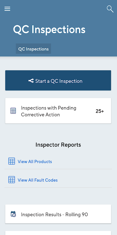Click the partially visible card at the bottom
Viewport: 117px width, 235px height.
[x=58, y=233]
